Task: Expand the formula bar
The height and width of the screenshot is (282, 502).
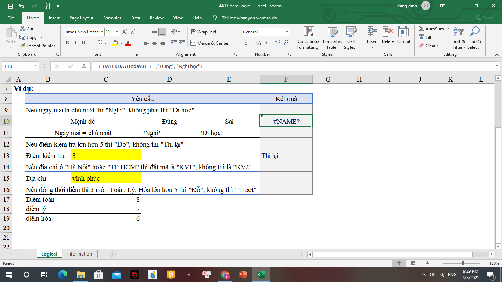Action: (x=497, y=66)
